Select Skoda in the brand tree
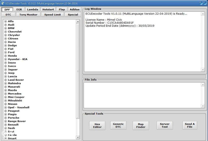208x141 pixels. (x=12, y=135)
